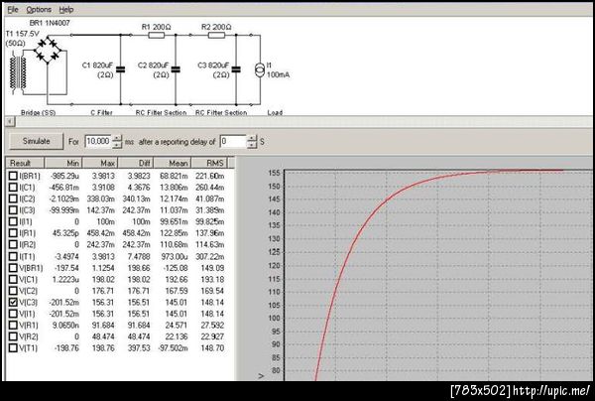Click the 'C Filter' section label

101,113
